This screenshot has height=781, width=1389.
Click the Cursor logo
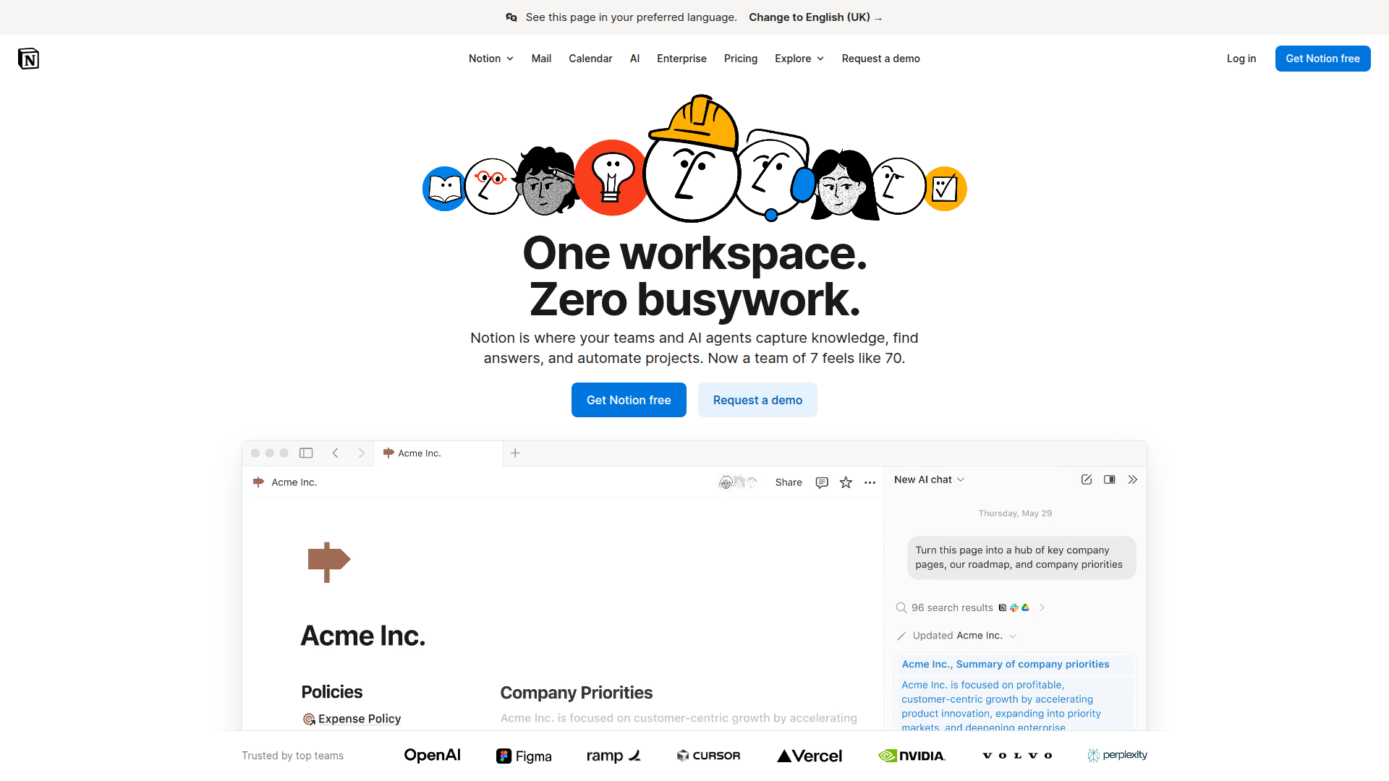(708, 756)
